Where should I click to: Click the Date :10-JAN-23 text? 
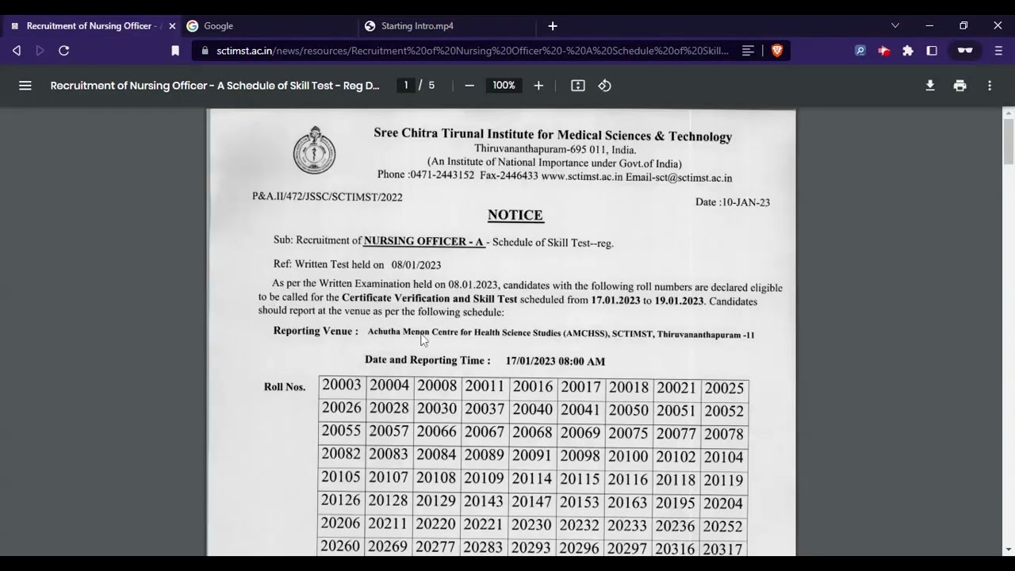733,202
